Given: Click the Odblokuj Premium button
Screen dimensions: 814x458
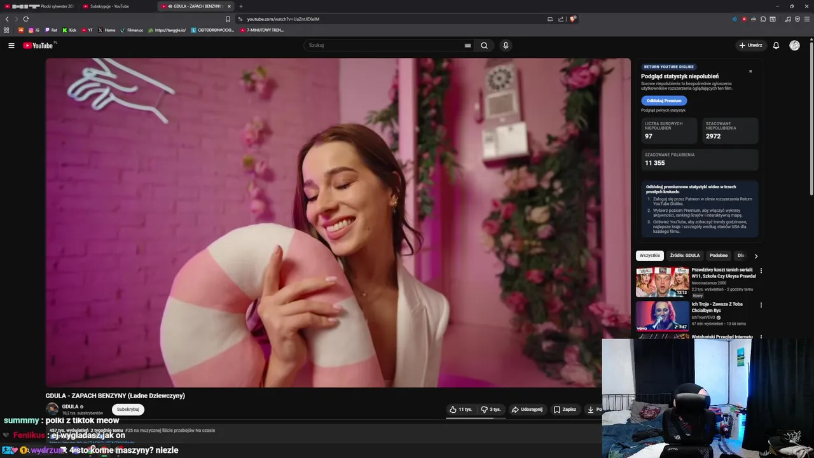Looking at the screenshot, I should (x=664, y=101).
